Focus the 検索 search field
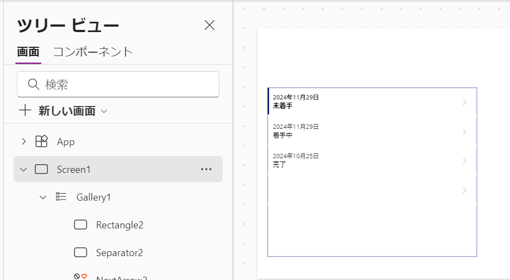Image resolution: width=510 pixels, height=280 pixels. [x=118, y=84]
